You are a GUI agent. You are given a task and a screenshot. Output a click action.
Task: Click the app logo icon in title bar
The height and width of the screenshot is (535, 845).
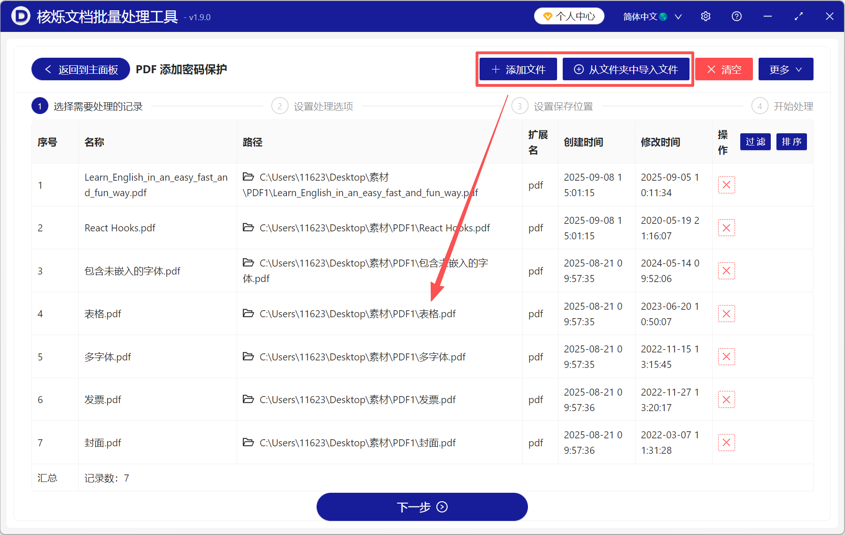point(20,16)
